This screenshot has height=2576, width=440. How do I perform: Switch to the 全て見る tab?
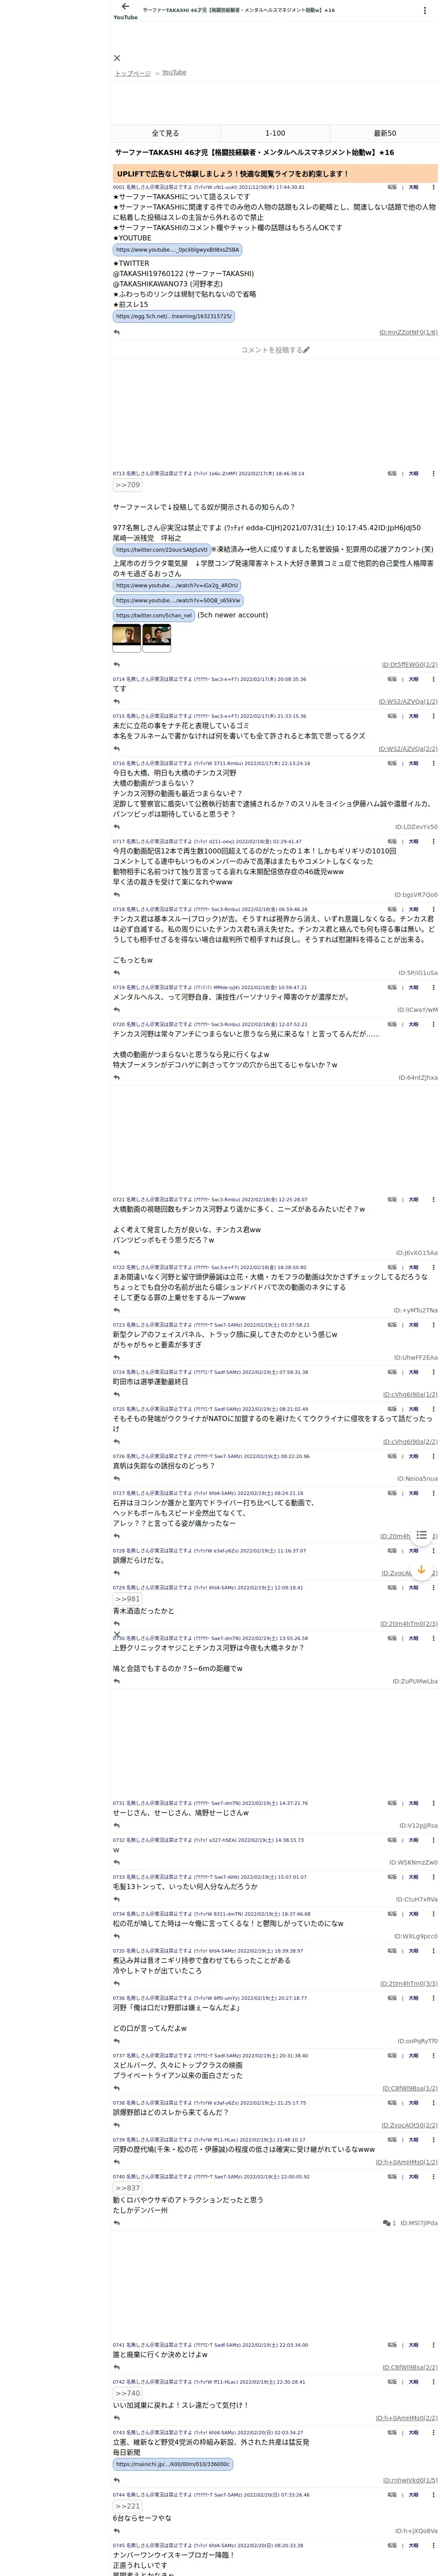tap(165, 133)
